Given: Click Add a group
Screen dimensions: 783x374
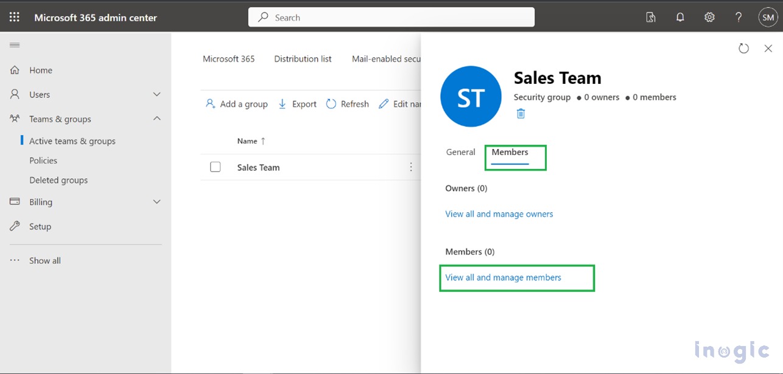Looking at the screenshot, I should point(236,104).
